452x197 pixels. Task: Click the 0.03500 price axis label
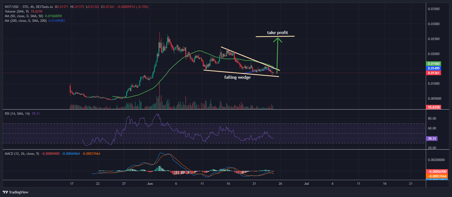[x=433, y=9]
